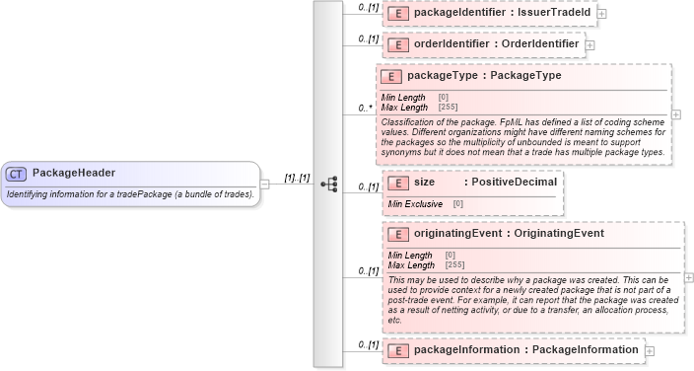Expand the originatingEvent element
Viewport: 694px width, 371px height.
[x=689, y=277]
